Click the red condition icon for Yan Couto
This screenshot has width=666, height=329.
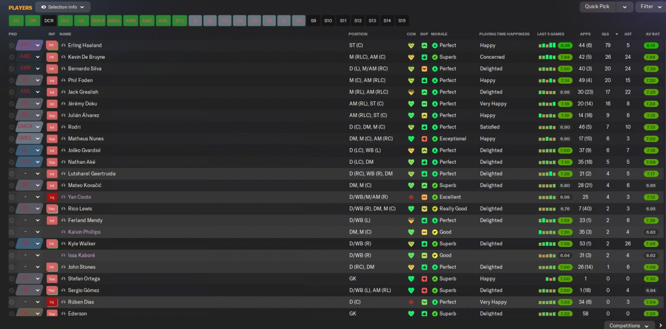[411, 197]
